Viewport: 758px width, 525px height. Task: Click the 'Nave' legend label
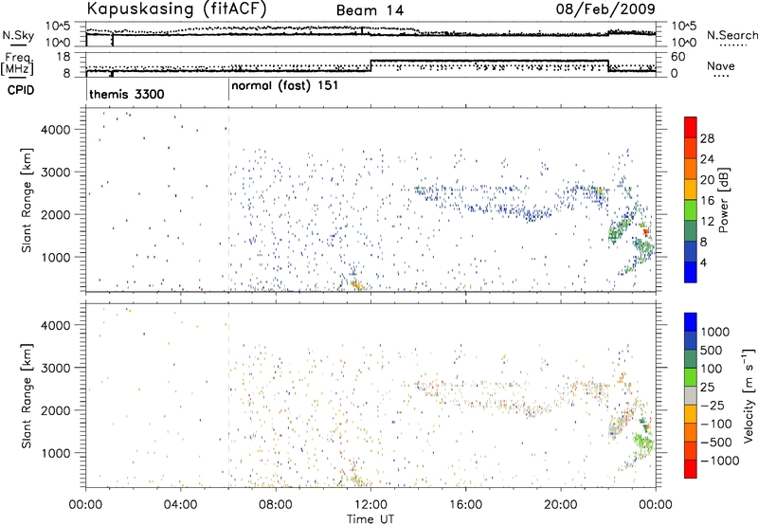point(721,66)
